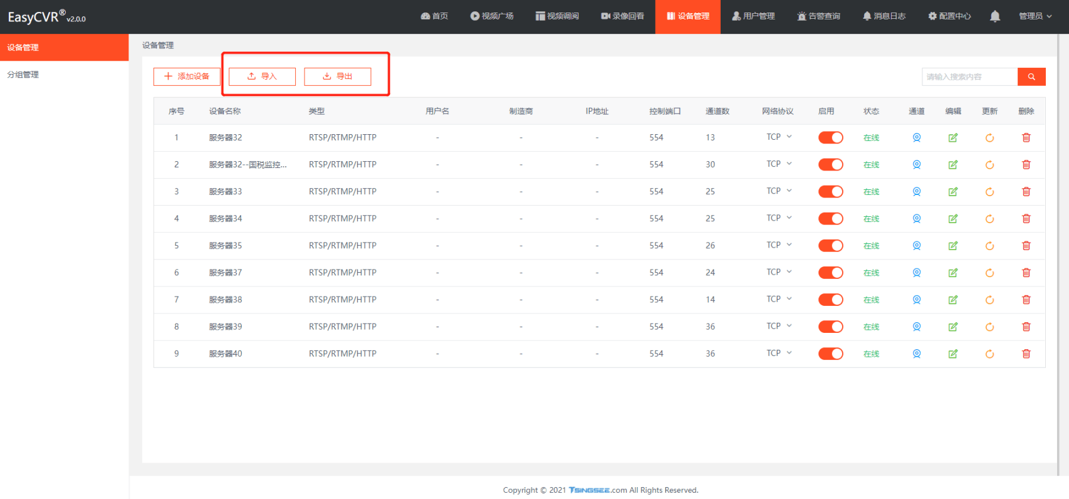Toggle off the 服务器37 enable switch

(830, 273)
